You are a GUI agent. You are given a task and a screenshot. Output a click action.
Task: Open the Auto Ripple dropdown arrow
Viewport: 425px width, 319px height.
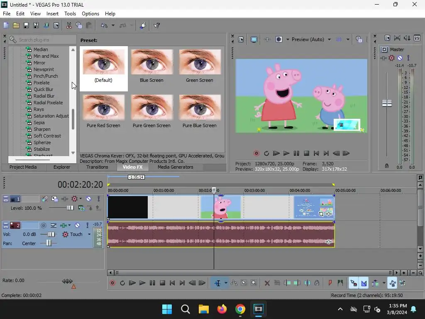click(x=384, y=283)
